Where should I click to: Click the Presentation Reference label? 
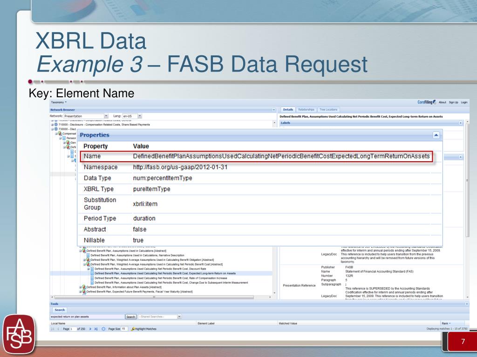click(x=299, y=286)
